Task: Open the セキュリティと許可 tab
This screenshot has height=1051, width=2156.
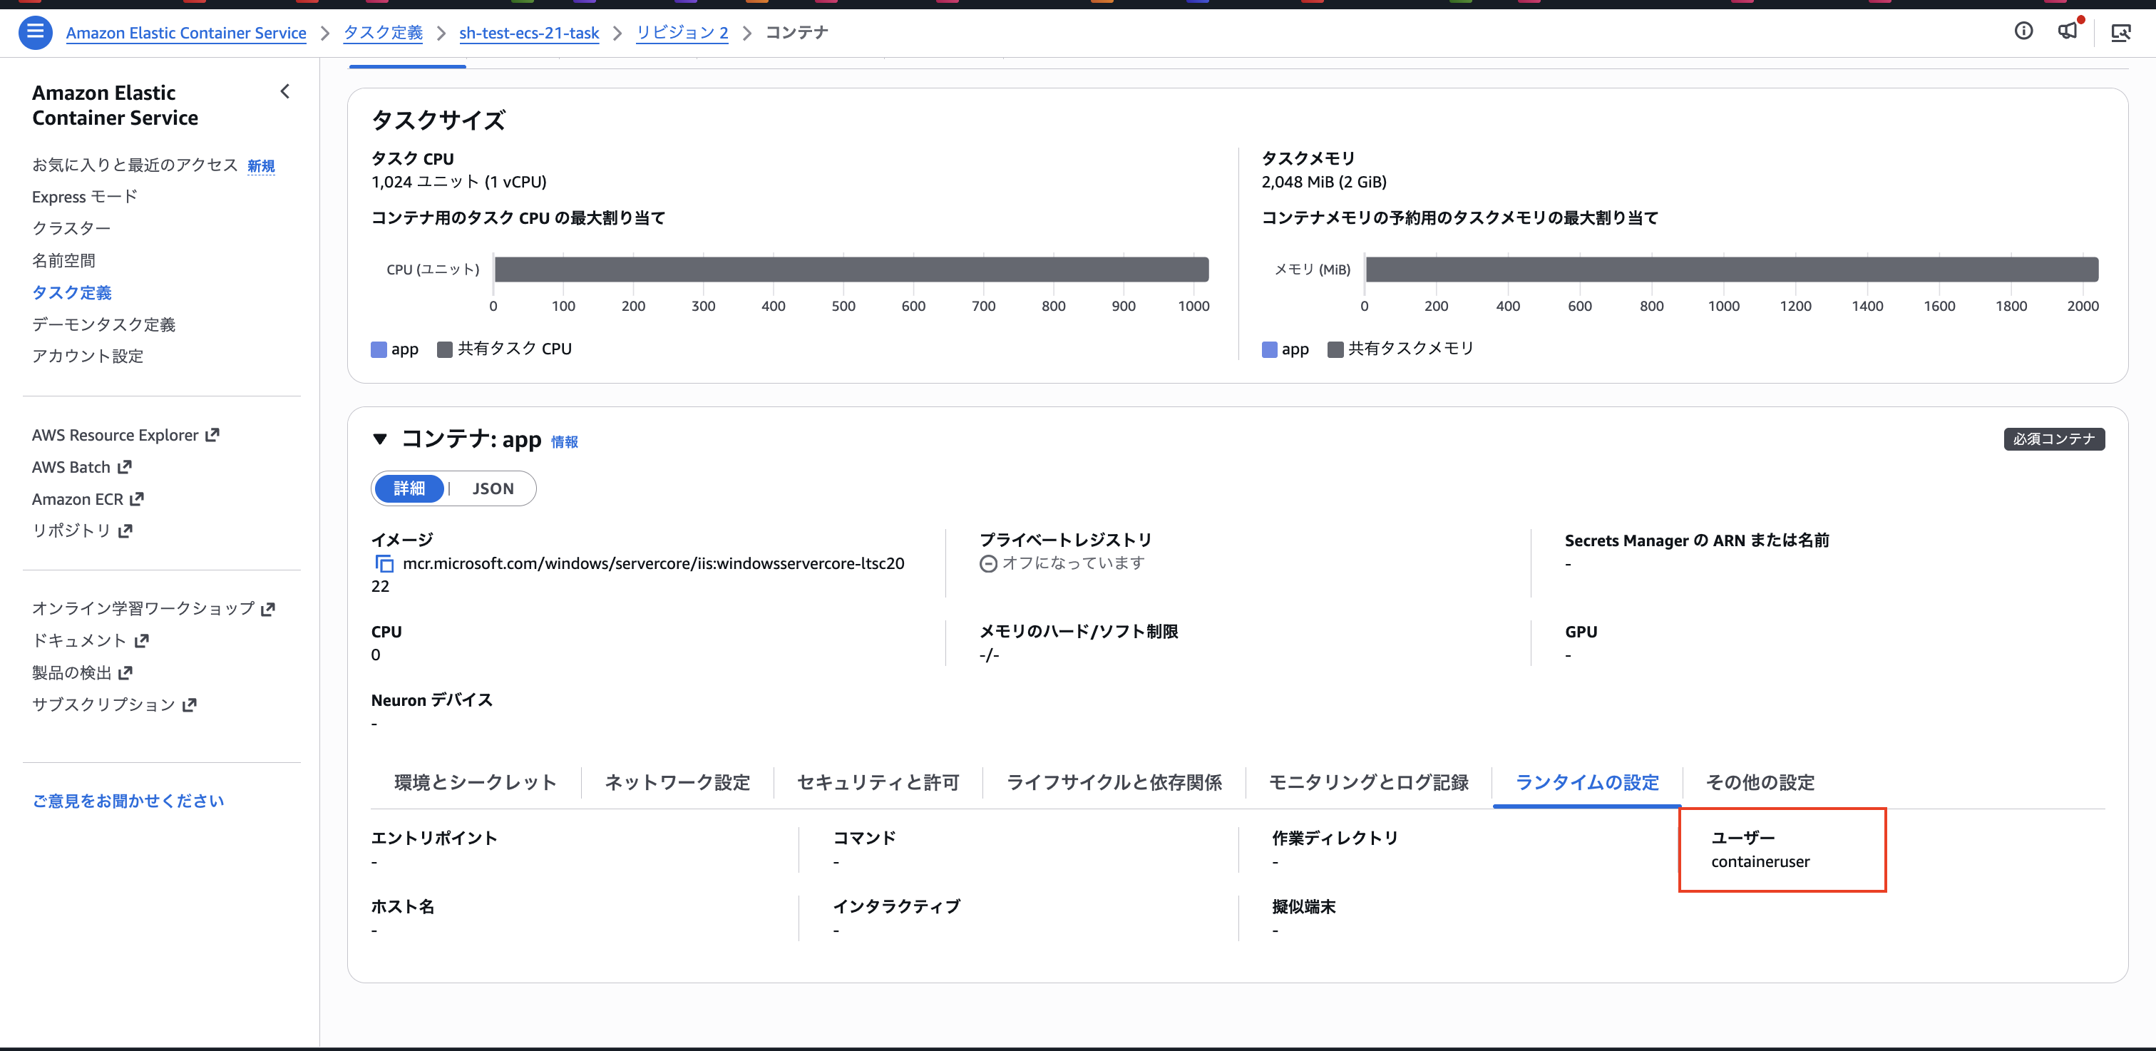Action: click(878, 782)
